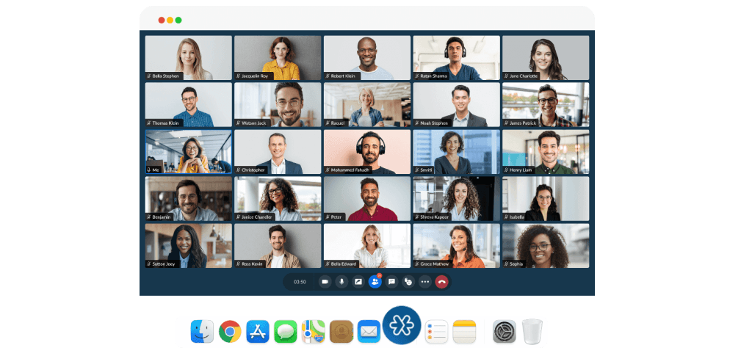End the call with red hang-up button
This screenshot has width=741, height=356.
tap(441, 282)
